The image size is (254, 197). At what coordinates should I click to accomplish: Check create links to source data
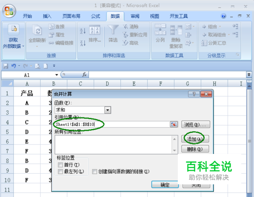pos(94,172)
